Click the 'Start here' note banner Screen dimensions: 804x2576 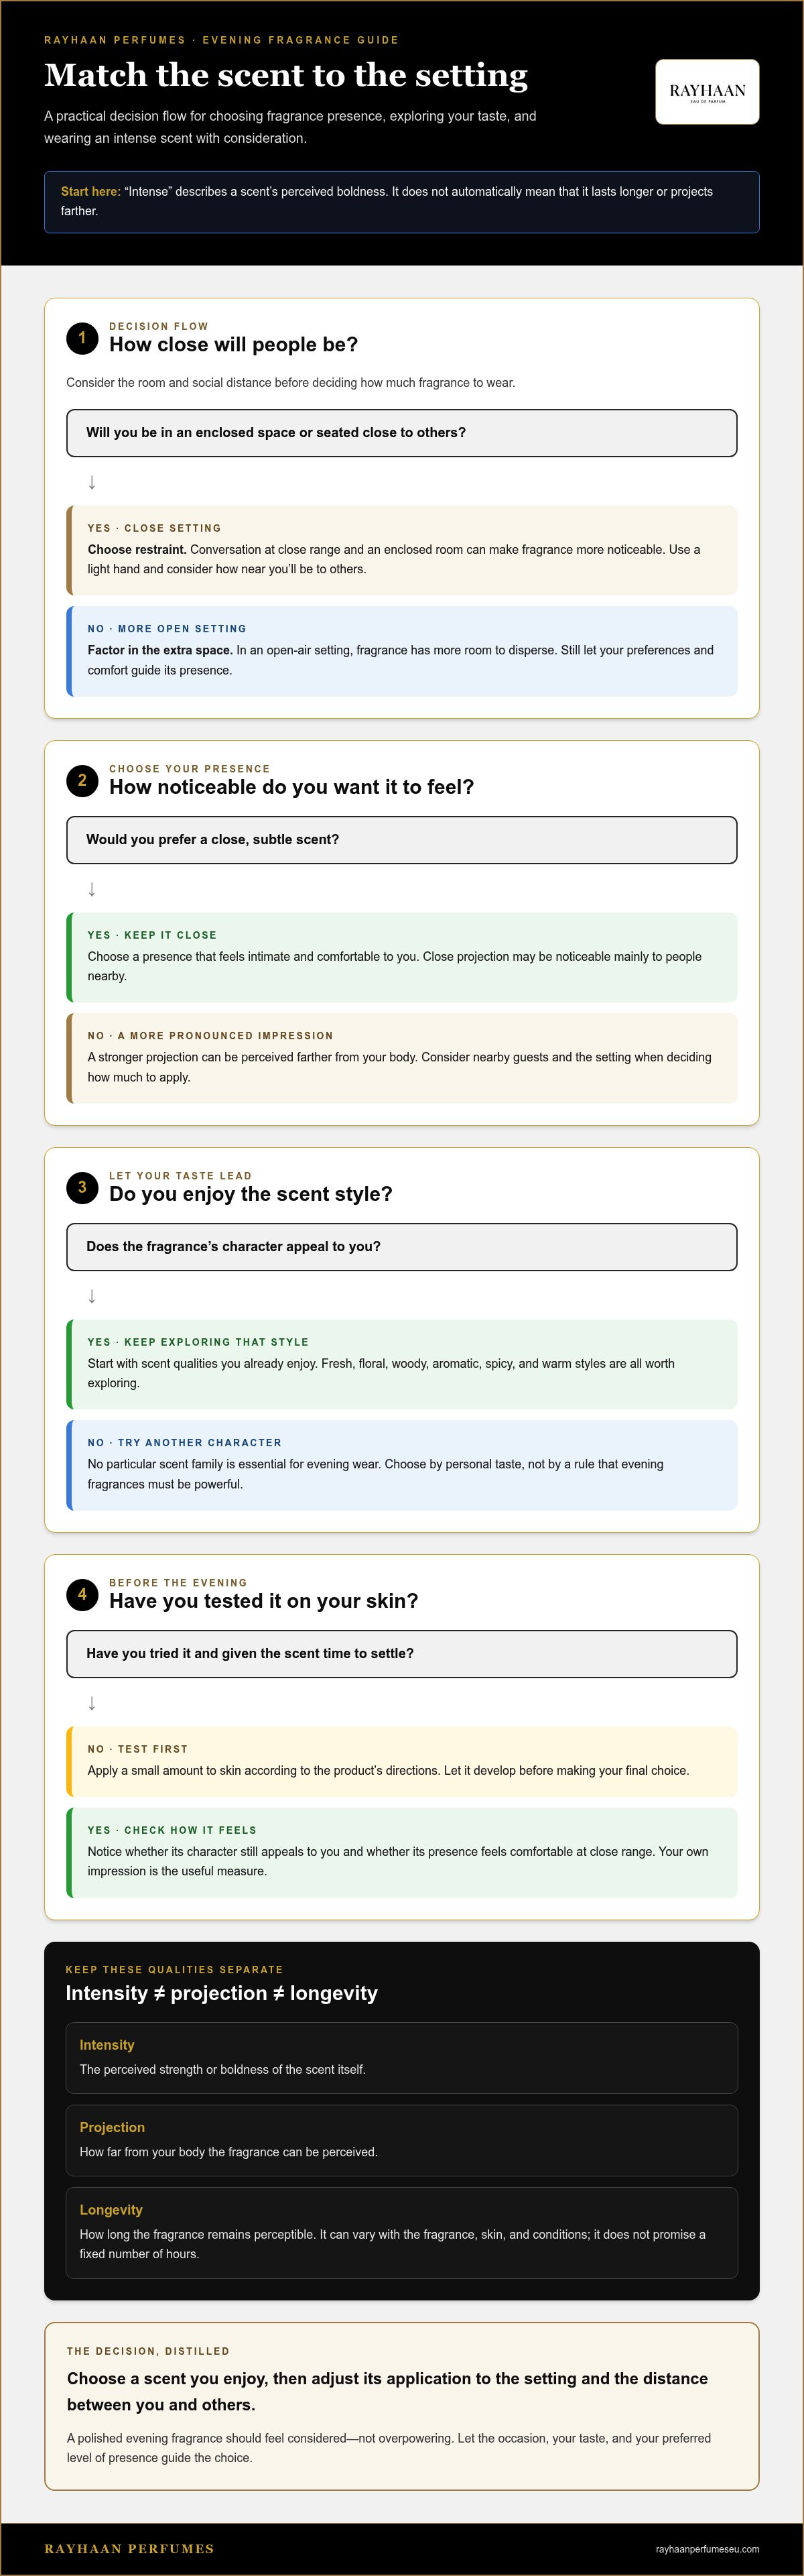[x=401, y=202]
